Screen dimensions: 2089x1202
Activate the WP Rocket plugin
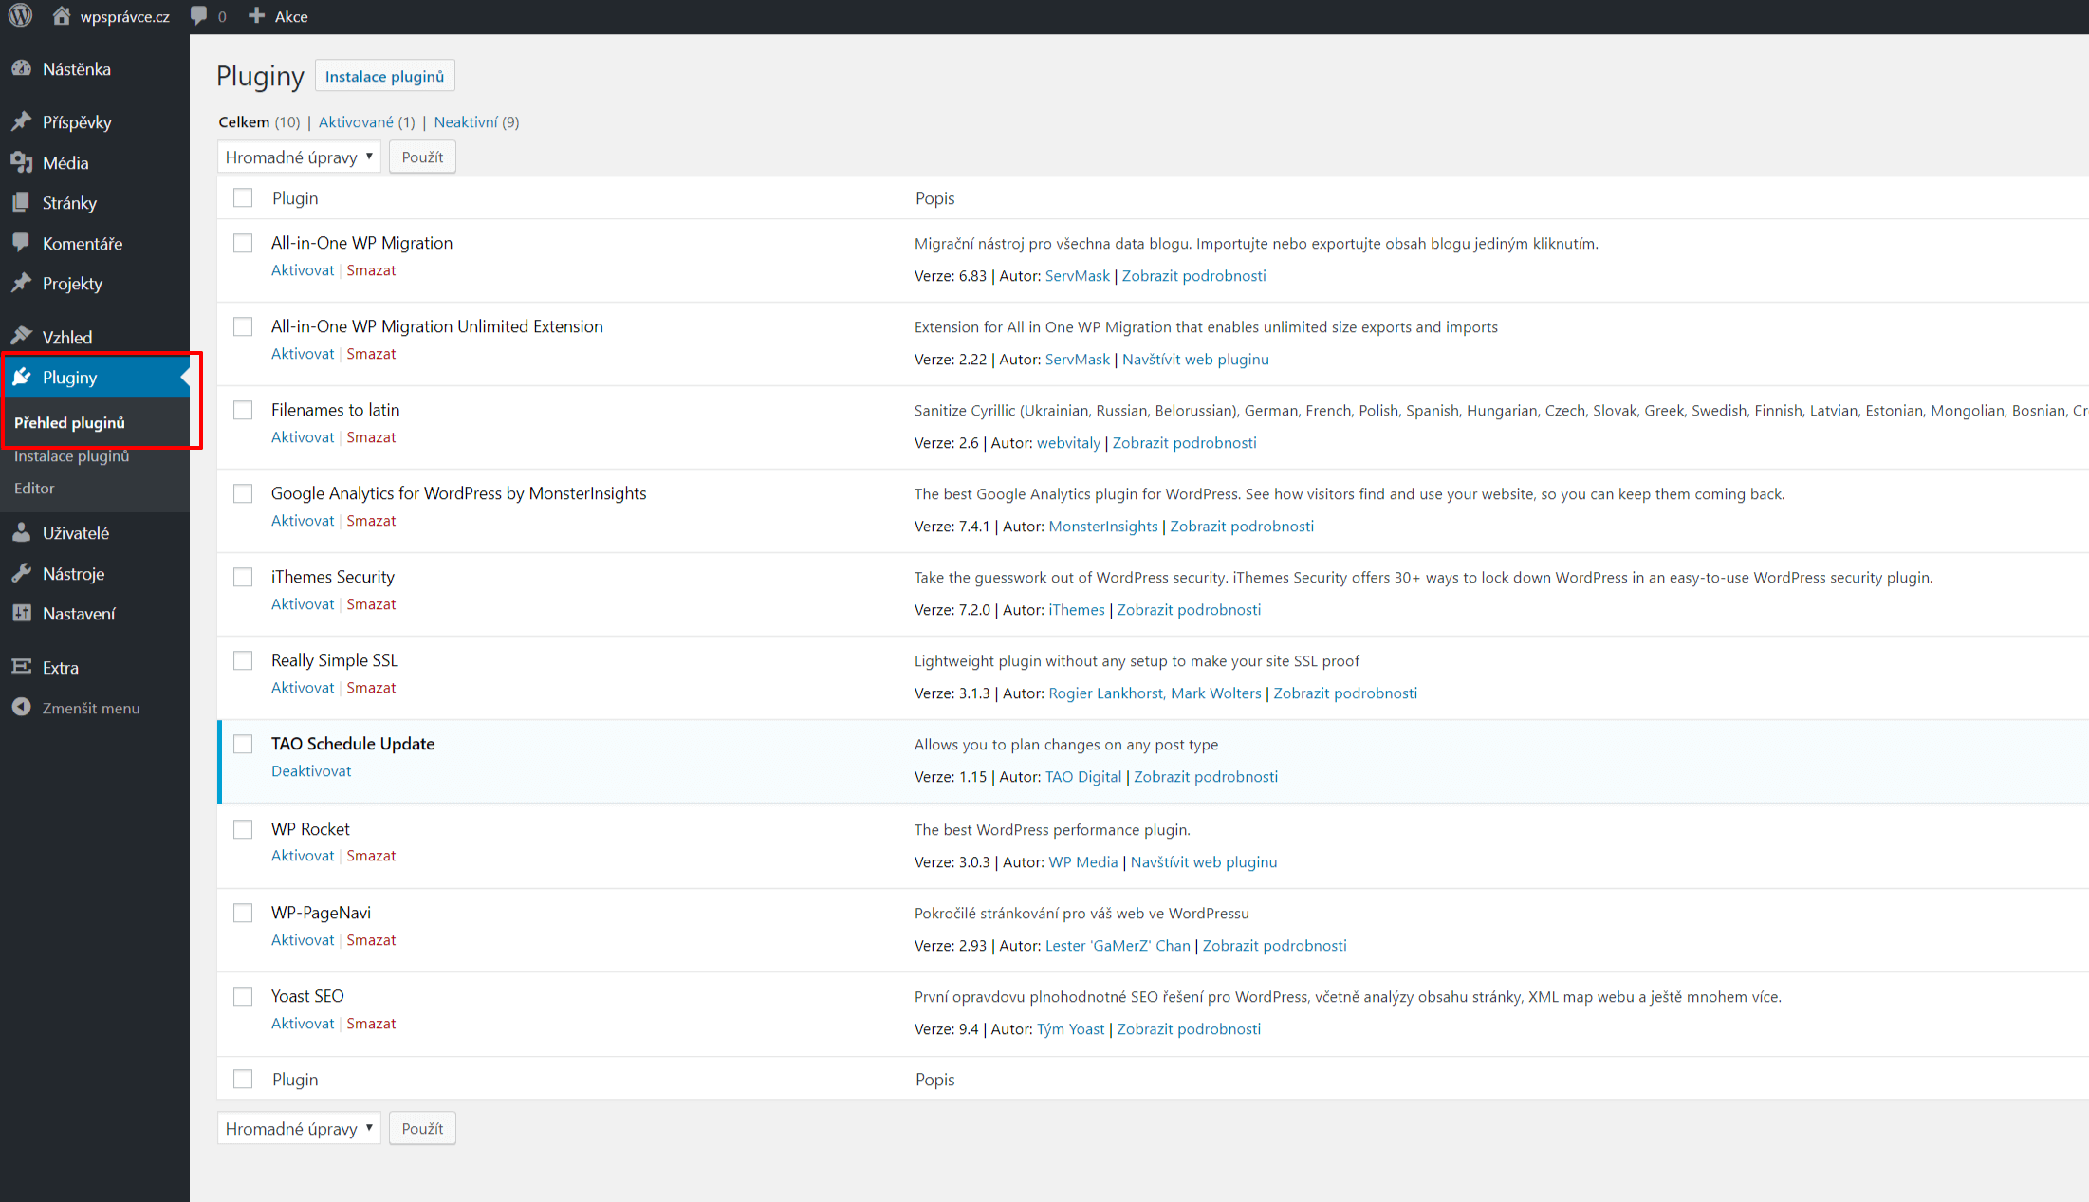[x=303, y=856]
